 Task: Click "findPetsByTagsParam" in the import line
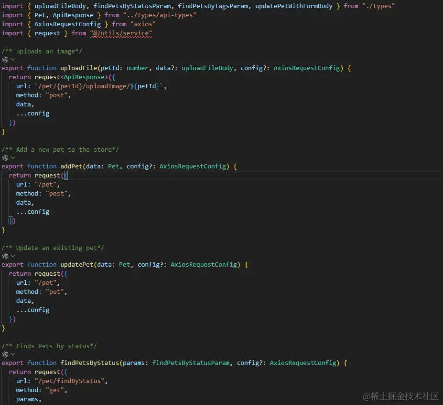[x=213, y=6]
